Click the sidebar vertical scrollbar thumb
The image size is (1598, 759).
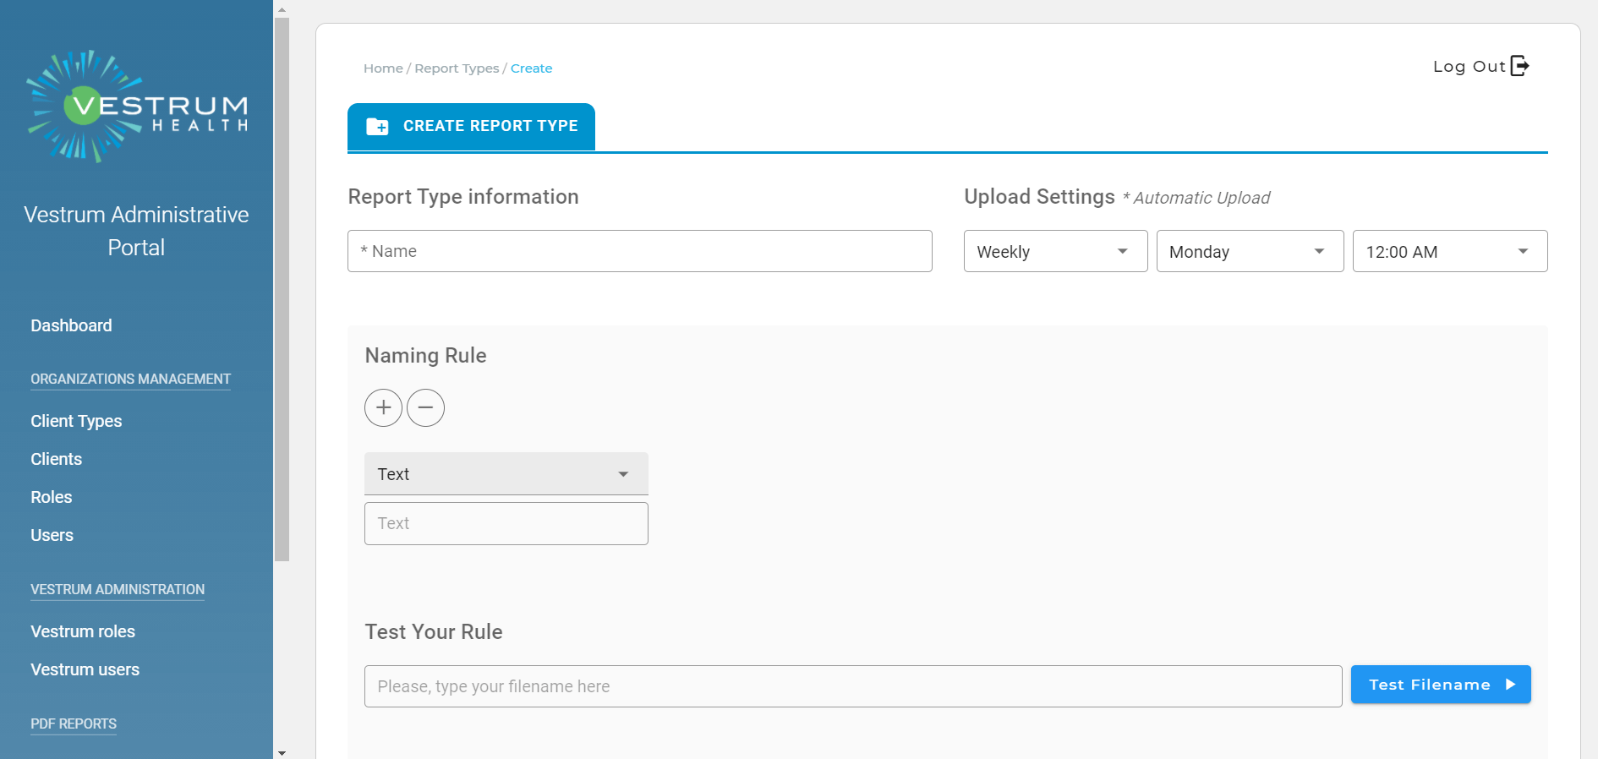click(282, 289)
